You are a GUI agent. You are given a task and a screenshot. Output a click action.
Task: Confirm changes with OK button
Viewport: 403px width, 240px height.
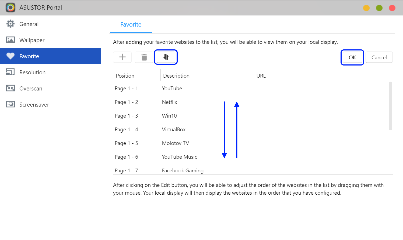(352, 57)
